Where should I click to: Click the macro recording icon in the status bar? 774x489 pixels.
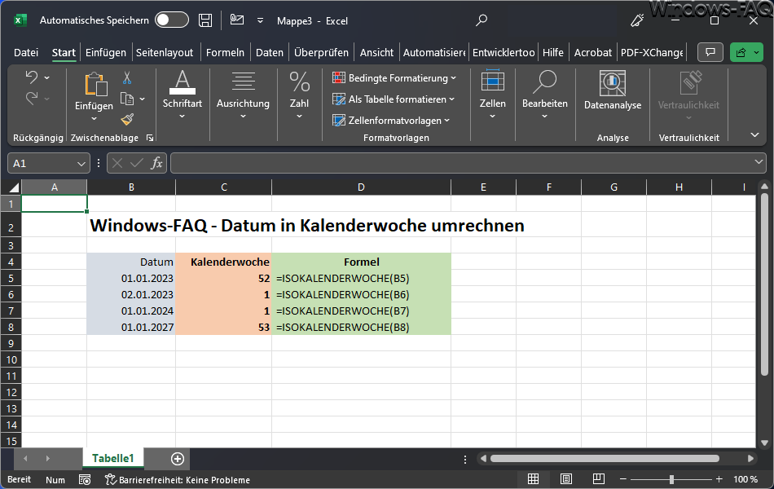(85, 479)
